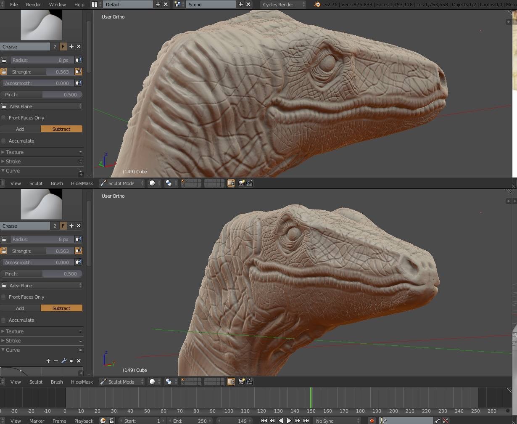Click the scissors keying icon at timeline right
Screen dimensions: 517x424
click(x=445, y=421)
